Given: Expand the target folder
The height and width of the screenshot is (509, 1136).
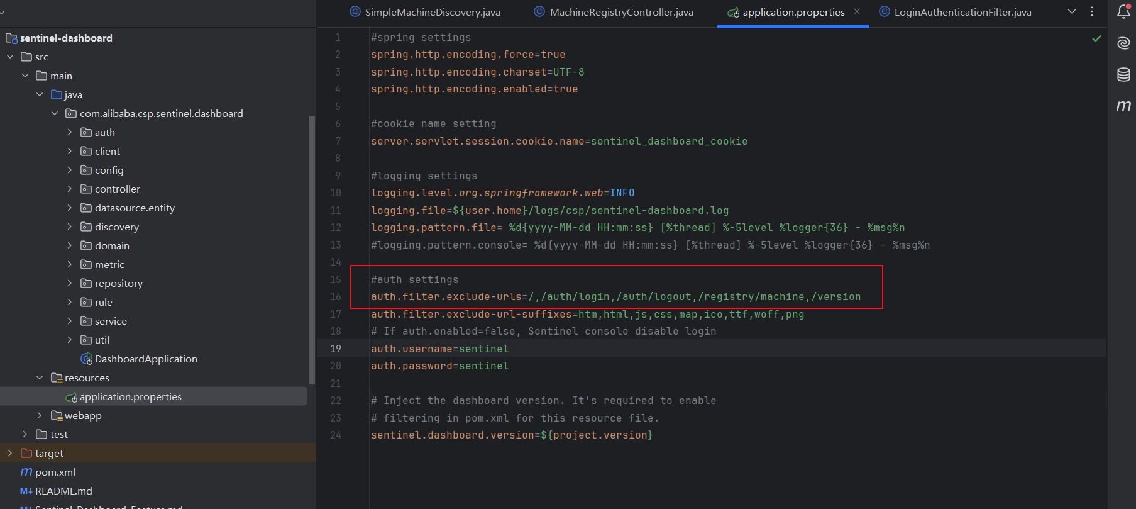Looking at the screenshot, I should click(x=9, y=453).
